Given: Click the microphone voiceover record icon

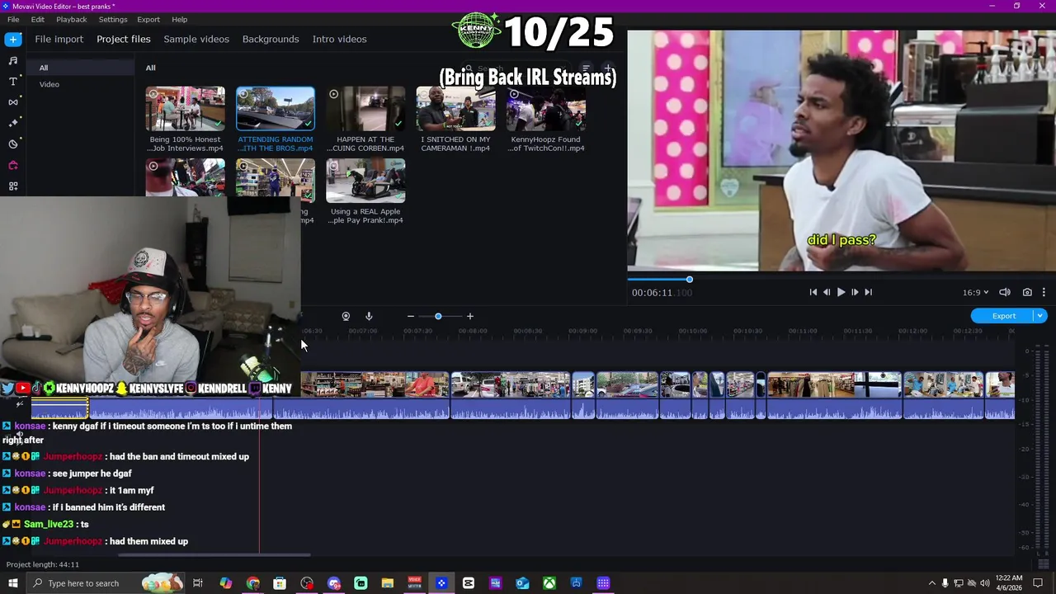Looking at the screenshot, I should click(369, 316).
